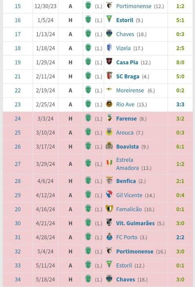Click the Estoril crest in matchday 16 row
195x287 pixels.
point(109,19)
